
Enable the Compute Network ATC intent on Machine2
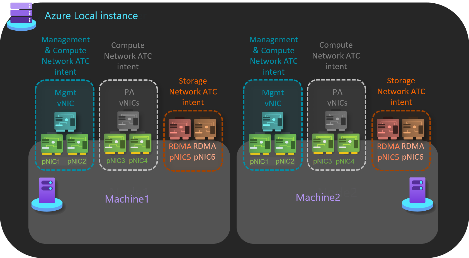pos(336,56)
